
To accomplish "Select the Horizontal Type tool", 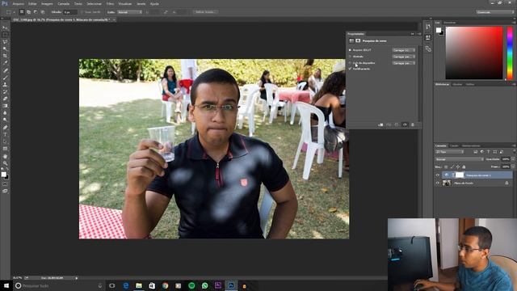I will (x=5, y=135).
